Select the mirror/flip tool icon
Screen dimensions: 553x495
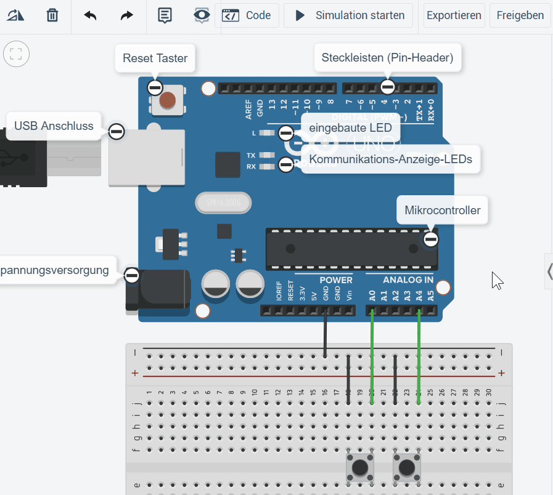15,15
